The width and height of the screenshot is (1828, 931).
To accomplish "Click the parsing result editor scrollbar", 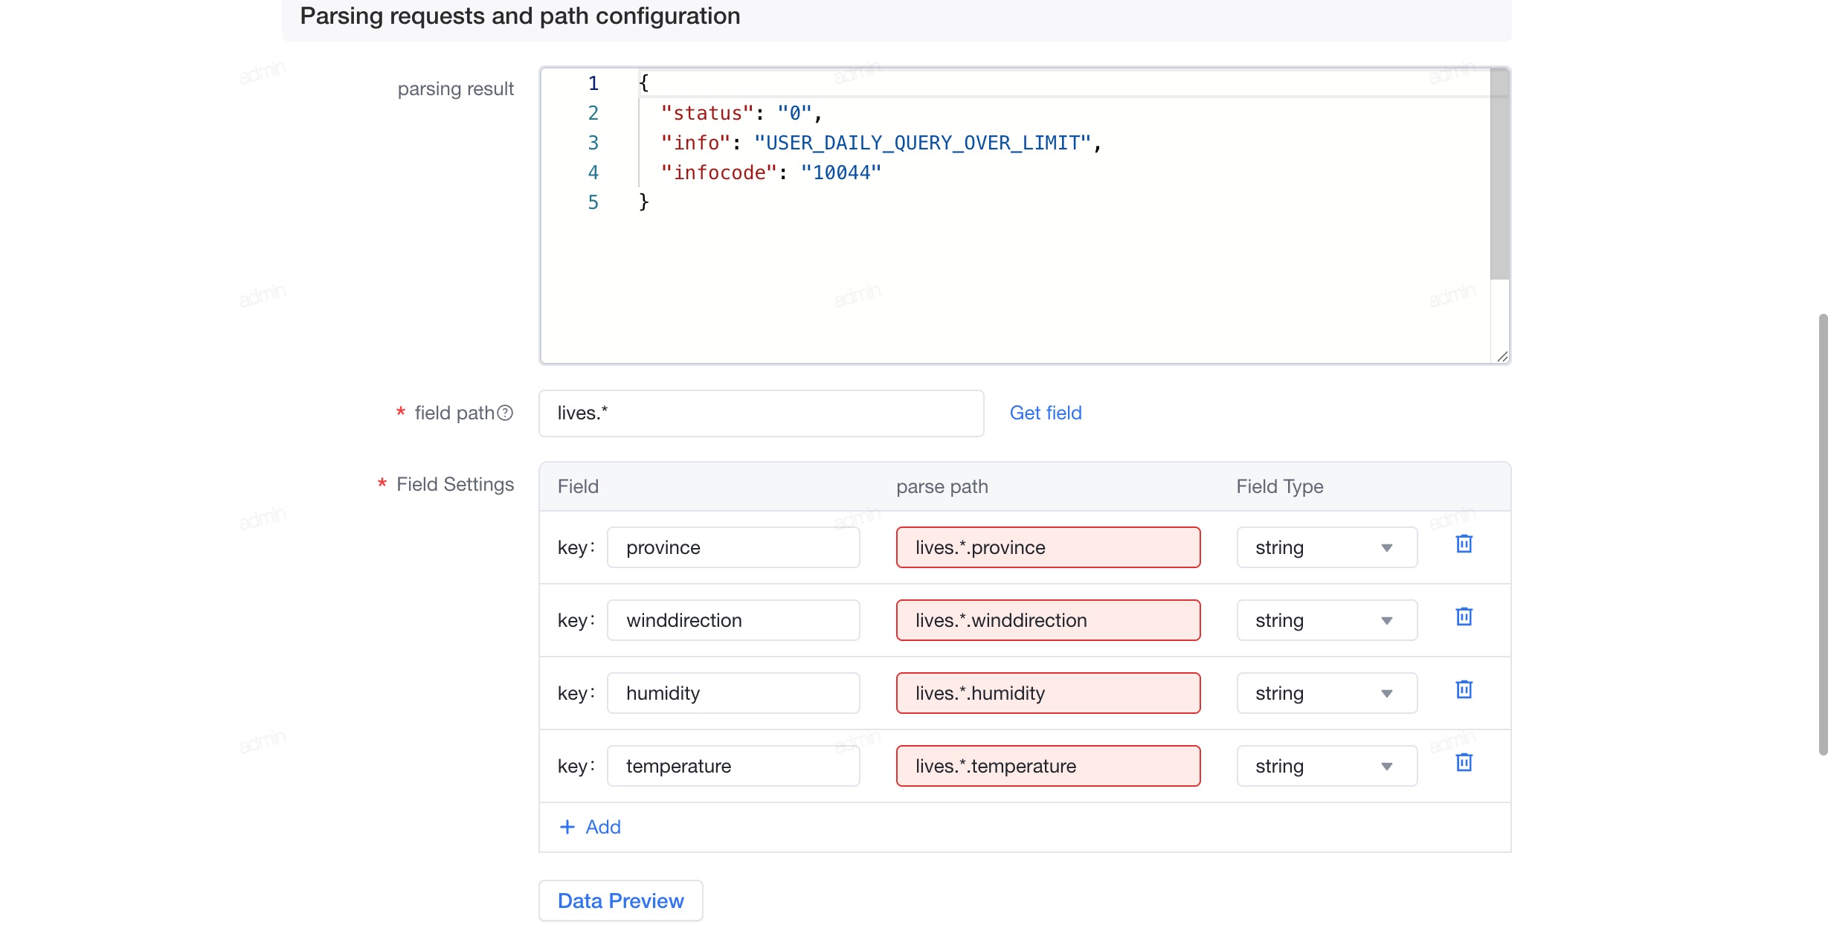I will click(x=1499, y=175).
